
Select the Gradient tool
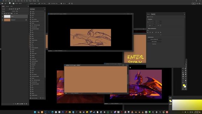tap(183, 74)
